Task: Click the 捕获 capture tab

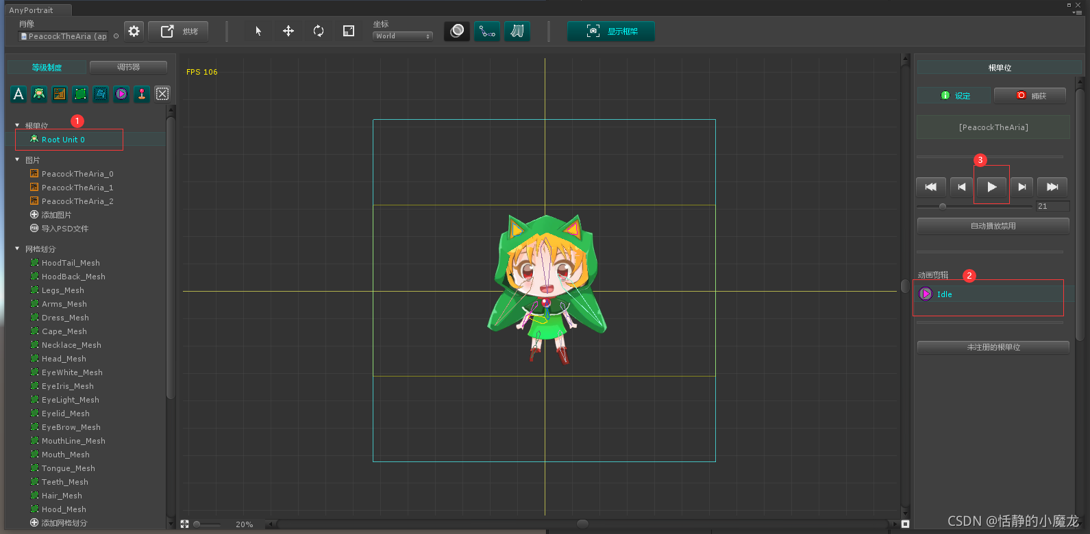Action: click(x=1030, y=96)
